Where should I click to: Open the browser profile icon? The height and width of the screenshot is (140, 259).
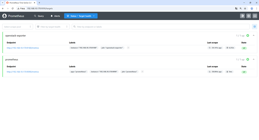coord(252,8)
